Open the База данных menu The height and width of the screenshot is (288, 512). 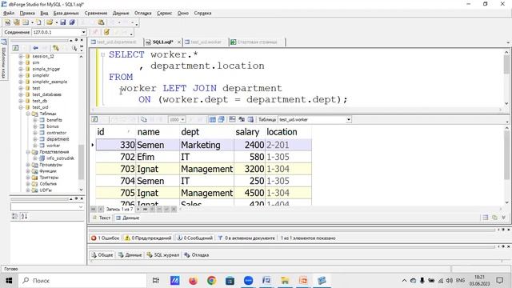[x=66, y=13]
